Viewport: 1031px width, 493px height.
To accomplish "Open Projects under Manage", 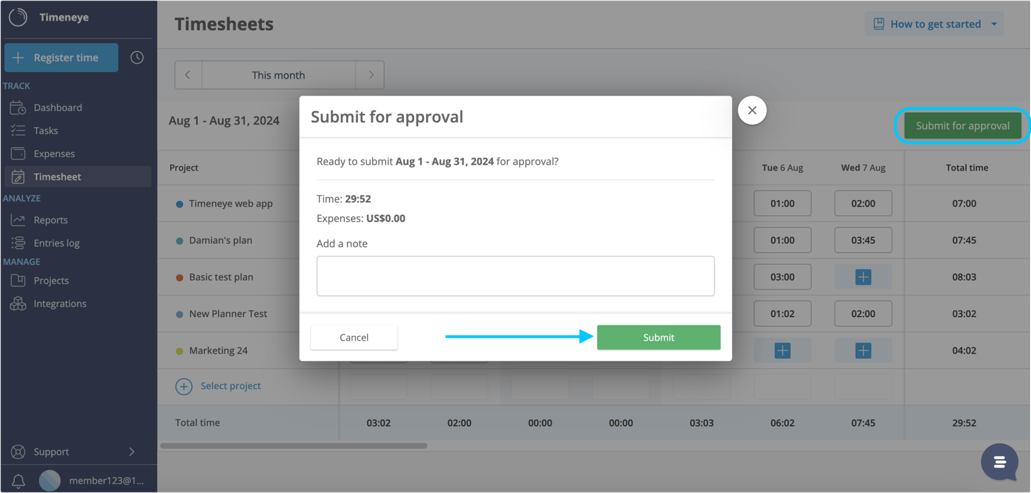I will [51, 280].
